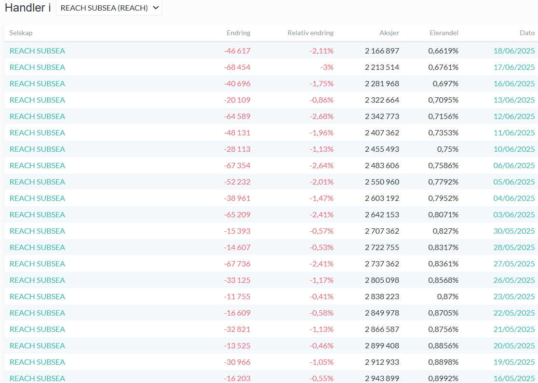538x383 pixels.
Task: Open REACH SUBSEA link in 03/06/2025 row
Action: (x=38, y=215)
